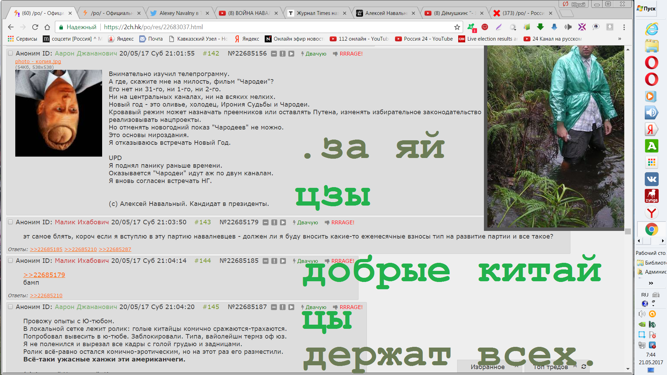Open the Adguard extension with the 3 badge
The height and width of the screenshot is (375, 667).
click(x=471, y=27)
